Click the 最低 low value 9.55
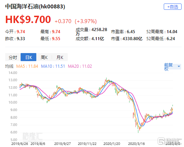This screenshot has height=147, width=184. click(x=56, y=39)
